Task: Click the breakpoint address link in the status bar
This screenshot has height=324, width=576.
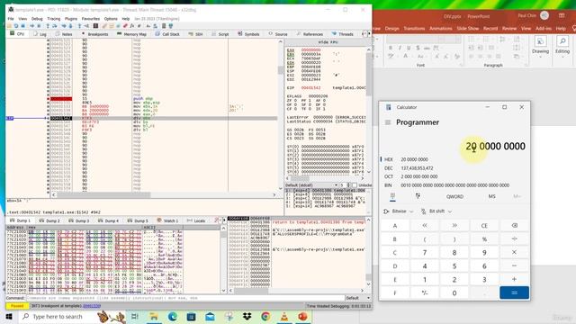Action: [92, 306]
